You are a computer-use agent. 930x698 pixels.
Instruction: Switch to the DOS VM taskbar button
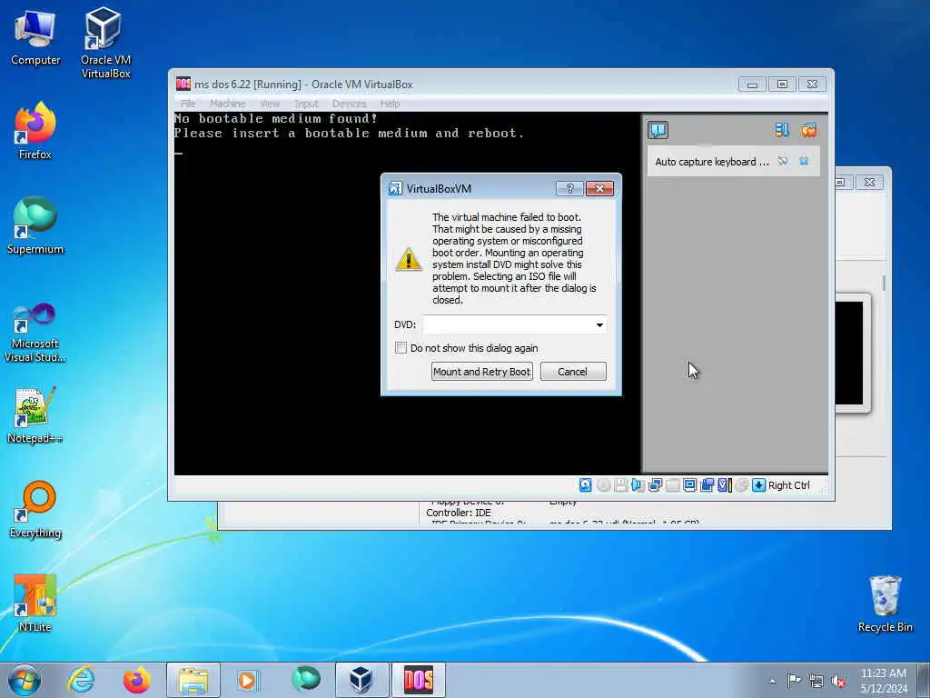418,680
